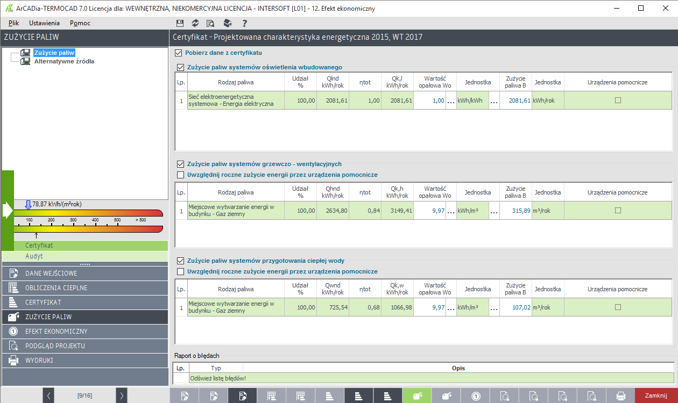Click Odśwież listę błędów! message row
The width and height of the screenshot is (678, 403).
431,378
